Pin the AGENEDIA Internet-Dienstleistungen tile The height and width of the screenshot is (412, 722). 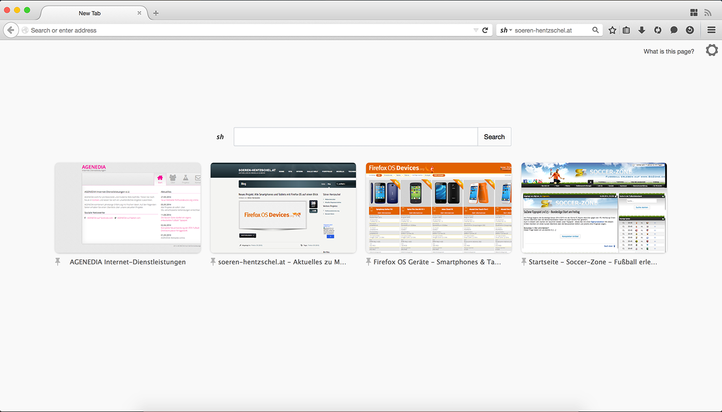tap(58, 262)
